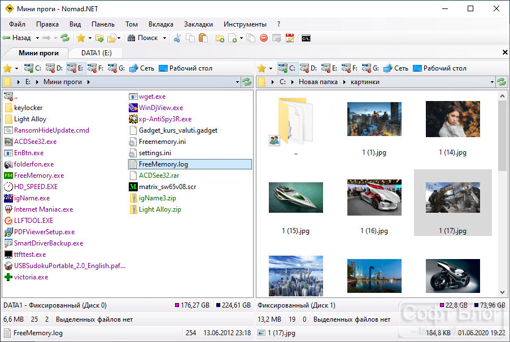
Task: Open the favorites star dropdown in the right panel
Action: (271, 69)
